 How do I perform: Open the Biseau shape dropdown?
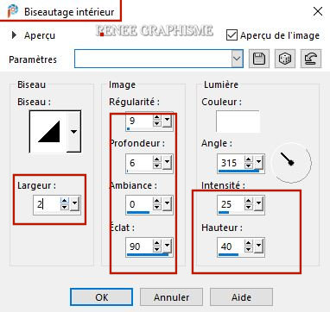coord(74,132)
